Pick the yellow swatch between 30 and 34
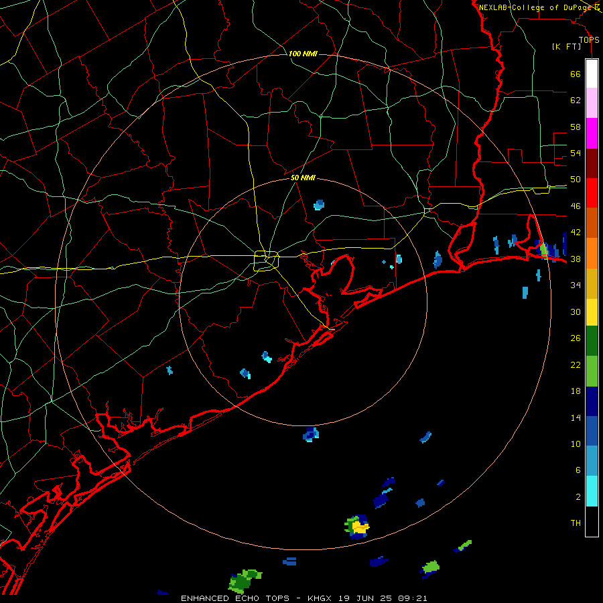This screenshot has width=603, height=603. (592, 312)
